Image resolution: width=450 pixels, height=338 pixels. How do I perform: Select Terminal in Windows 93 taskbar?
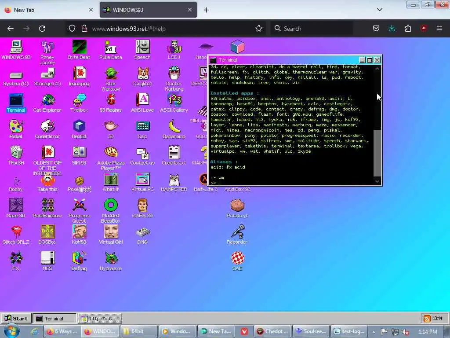click(x=54, y=319)
